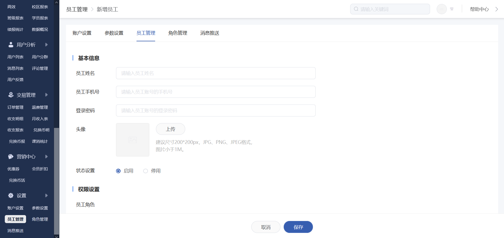The height and width of the screenshot is (238, 504).
Task: Open 兑换币明 in sidebar
Action: (42, 130)
